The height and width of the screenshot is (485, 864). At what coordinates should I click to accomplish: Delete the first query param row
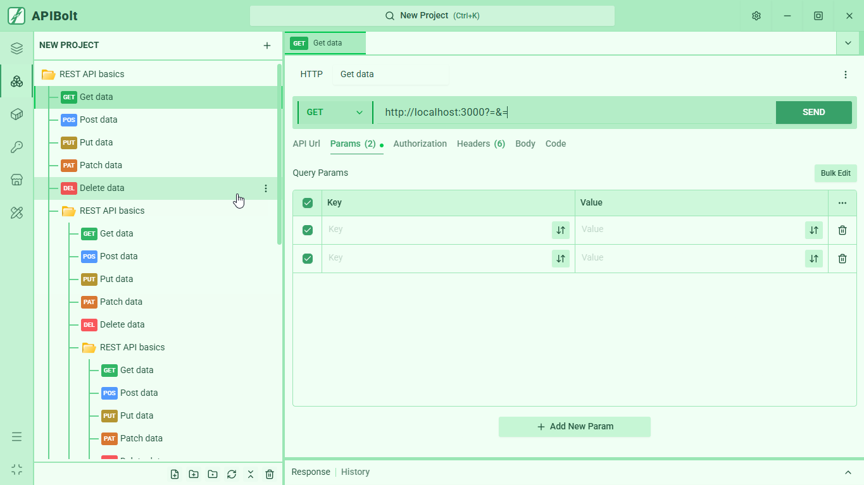842,230
